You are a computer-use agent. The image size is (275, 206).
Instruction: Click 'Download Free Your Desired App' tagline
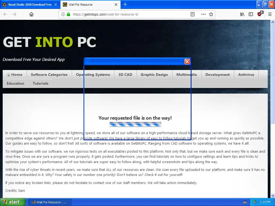click(x=34, y=60)
